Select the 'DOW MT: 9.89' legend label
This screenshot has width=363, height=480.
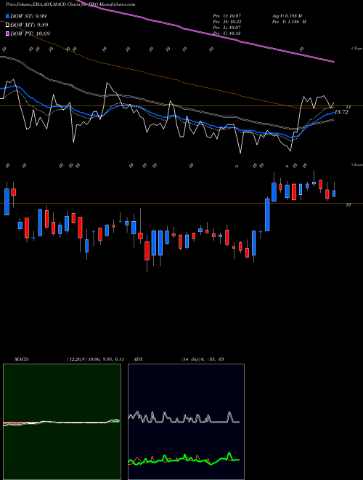[29, 25]
